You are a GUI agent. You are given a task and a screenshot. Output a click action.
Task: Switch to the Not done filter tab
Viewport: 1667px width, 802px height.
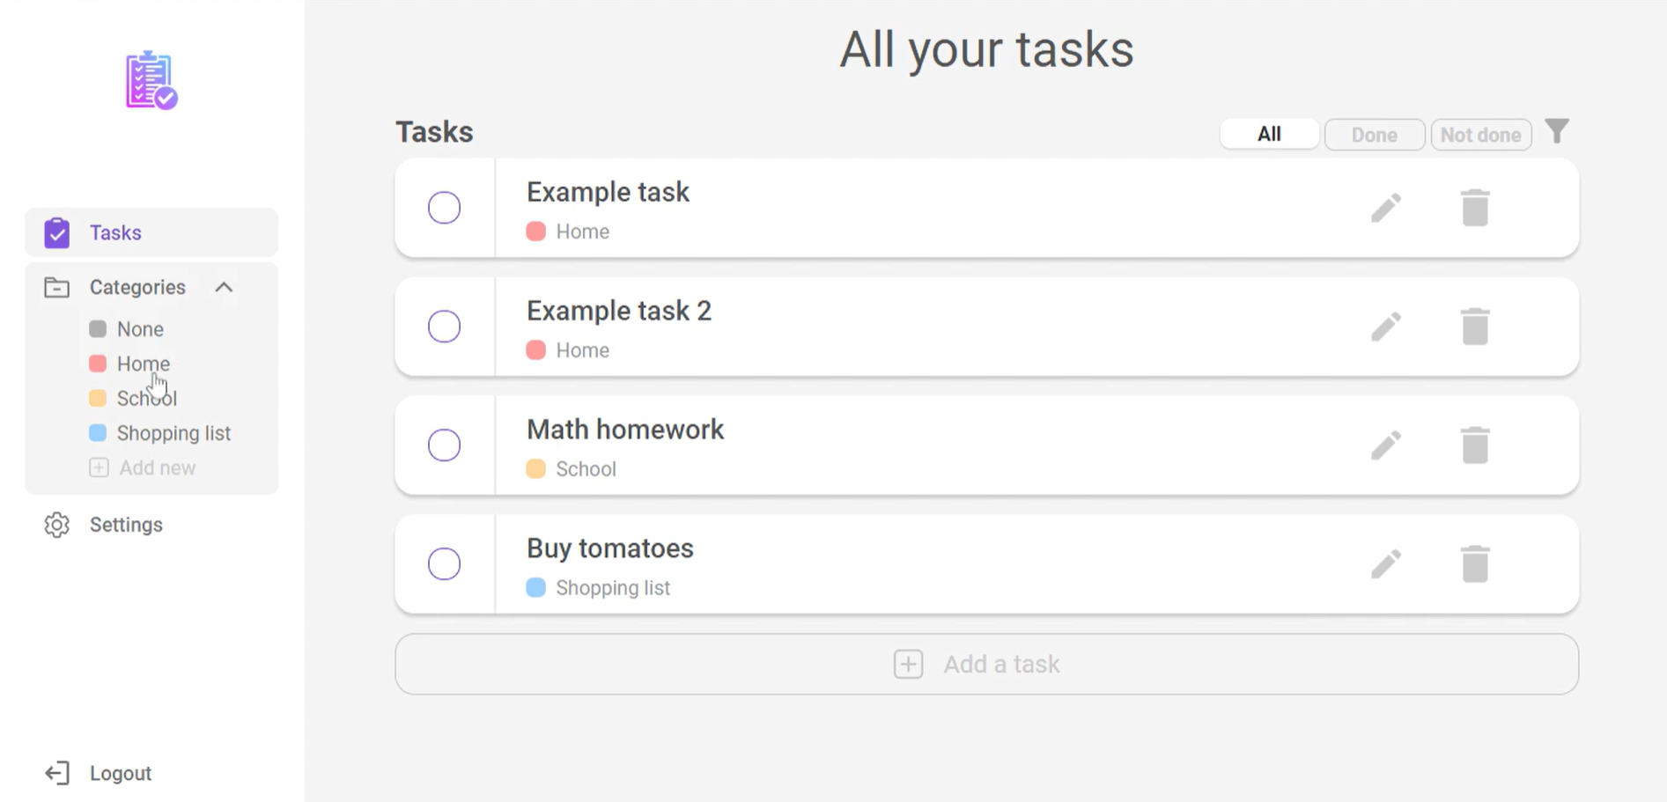coord(1481,135)
